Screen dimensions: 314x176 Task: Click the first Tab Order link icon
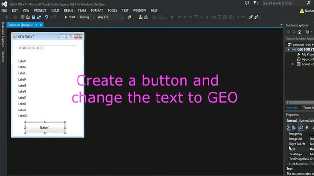coord(251,17)
